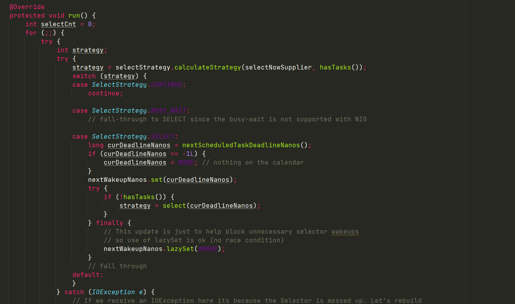Click the comment about busy-wait not supported with NIO

[227, 119]
